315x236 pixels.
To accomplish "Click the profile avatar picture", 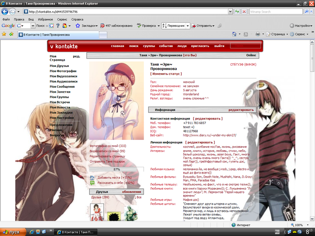I will point(117,101).
